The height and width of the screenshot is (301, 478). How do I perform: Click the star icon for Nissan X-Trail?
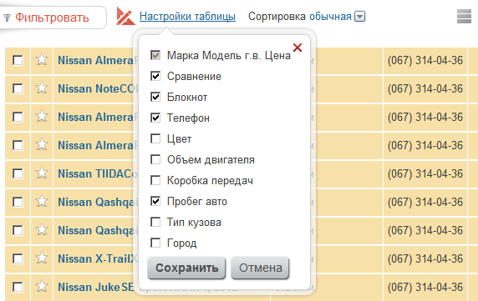(42, 258)
